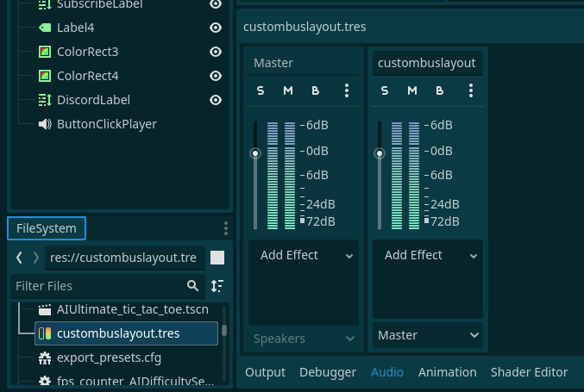This screenshot has width=584, height=392.
Task: Click the Label4 node tag icon
Action: (x=45, y=28)
